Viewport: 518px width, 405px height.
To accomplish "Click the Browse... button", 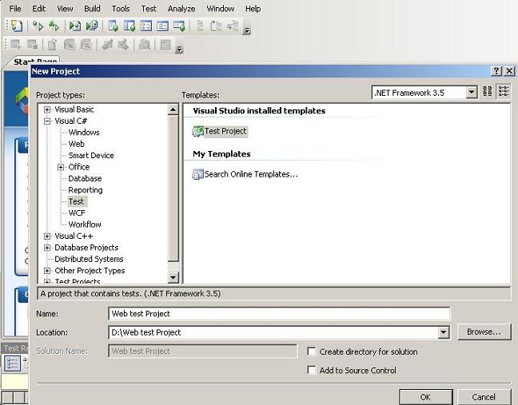I will tap(484, 332).
